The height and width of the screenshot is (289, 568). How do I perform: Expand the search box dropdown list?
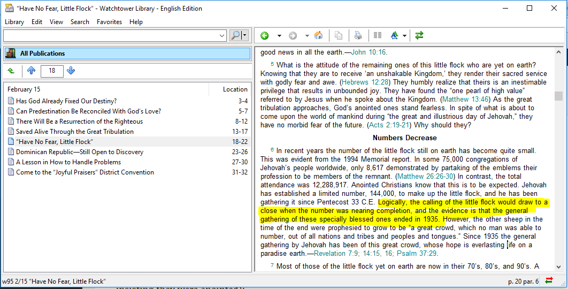(222, 36)
